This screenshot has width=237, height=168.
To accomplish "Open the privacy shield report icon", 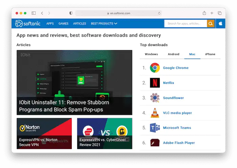I will coord(71,13).
